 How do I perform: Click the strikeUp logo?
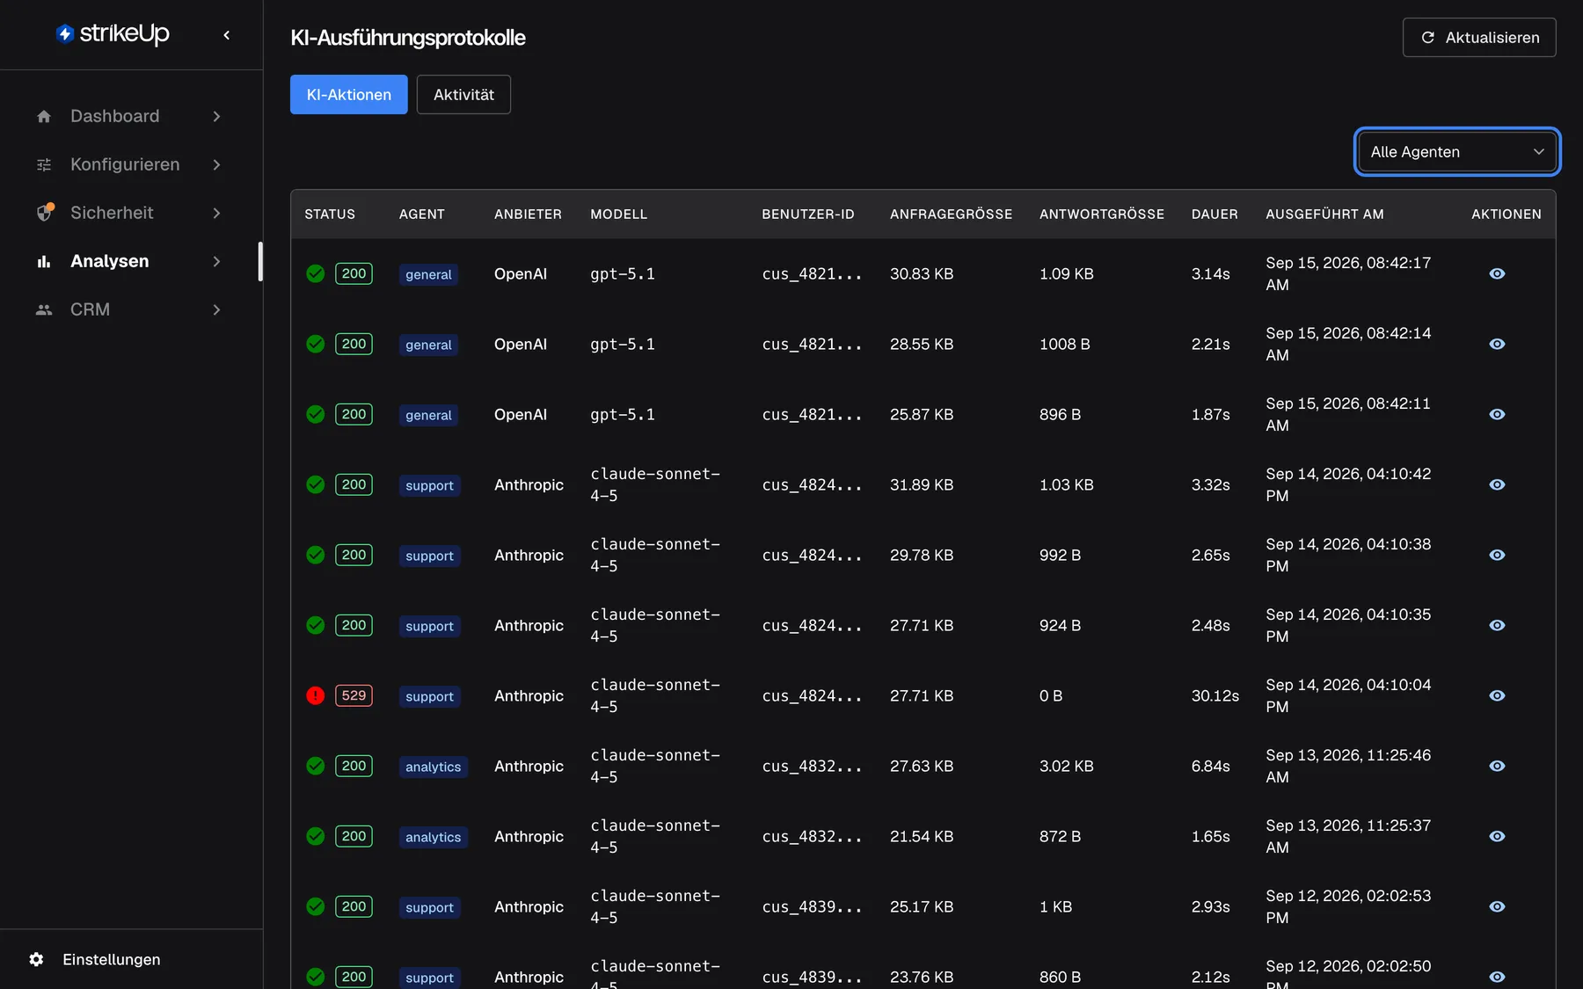(113, 33)
